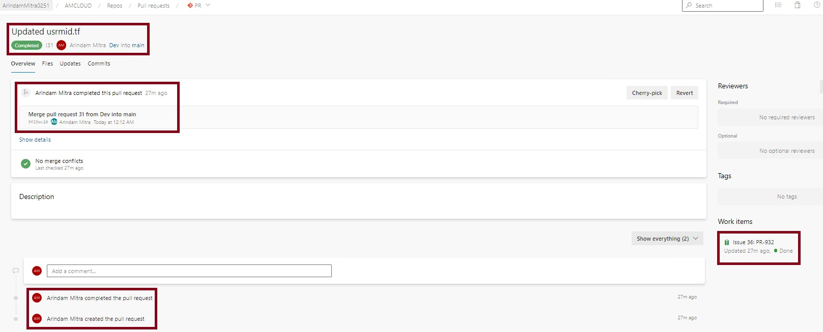The image size is (823, 332).
Task: Switch to the Files tab
Action: click(x=47, y=63)
